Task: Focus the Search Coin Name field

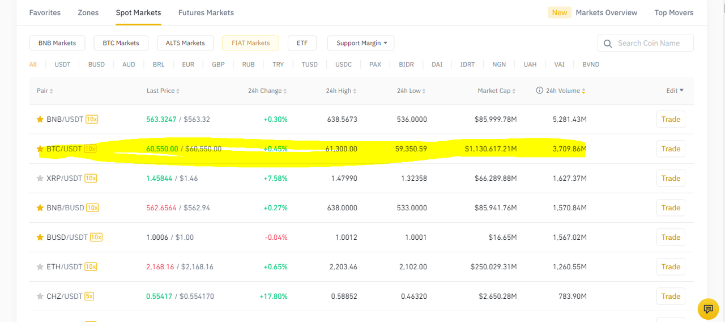Action: pos(646,43)
